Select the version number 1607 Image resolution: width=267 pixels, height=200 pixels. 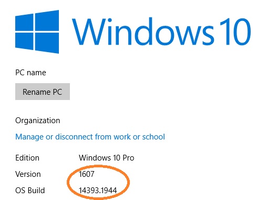pyautogui.click(x=87, y=174)
